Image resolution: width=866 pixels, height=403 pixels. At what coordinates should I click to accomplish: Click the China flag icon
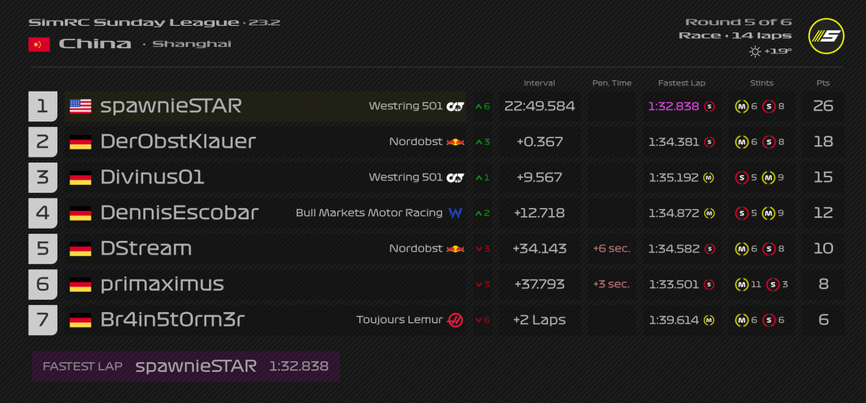pyautogui.click(x=39, y=44)
